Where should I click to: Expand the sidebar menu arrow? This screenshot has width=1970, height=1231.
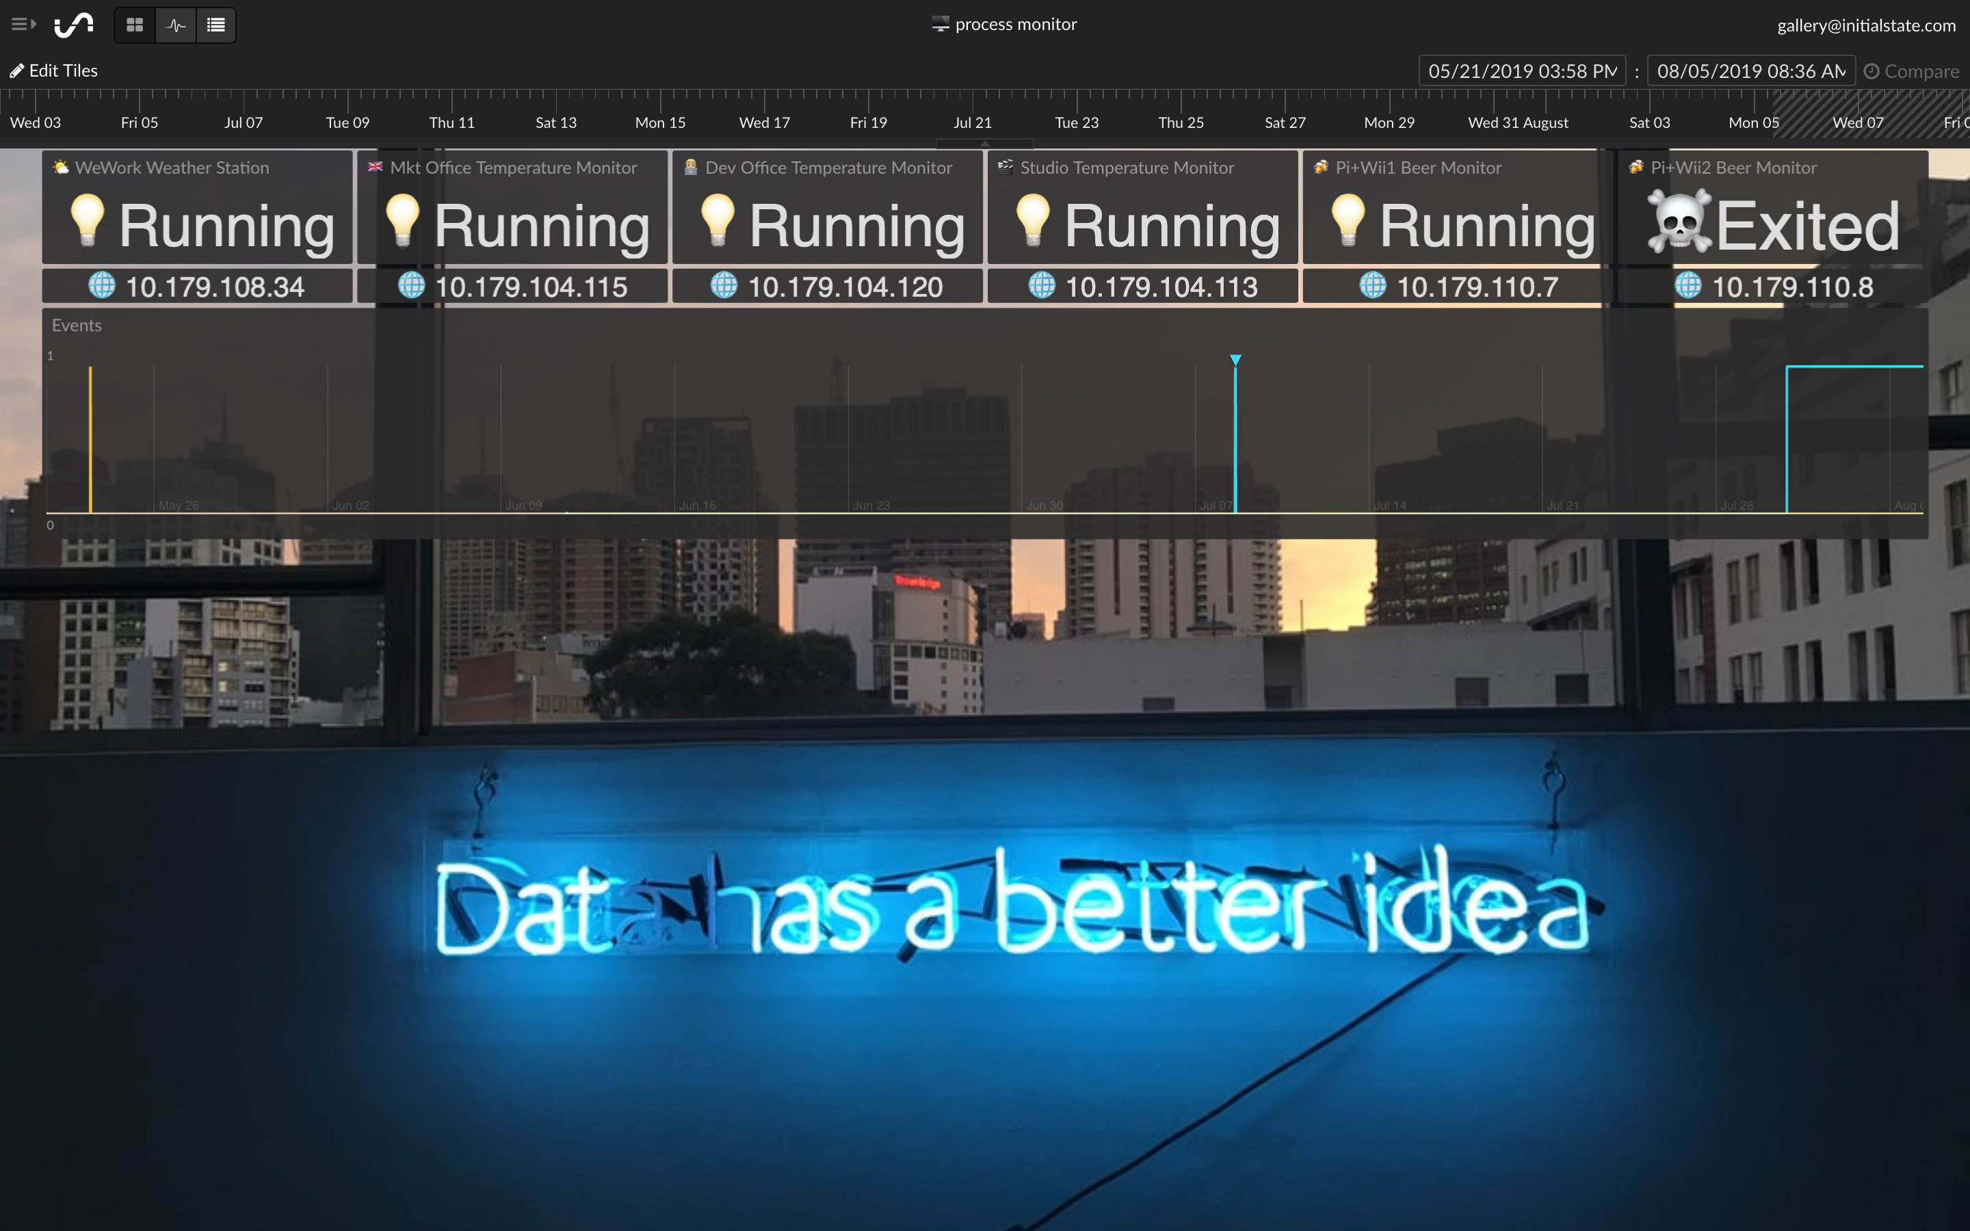click(x=33, y=24)
